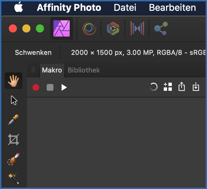Stop the macro recording
Viewport: 207px width, 189px height.
tap(50, 87)
